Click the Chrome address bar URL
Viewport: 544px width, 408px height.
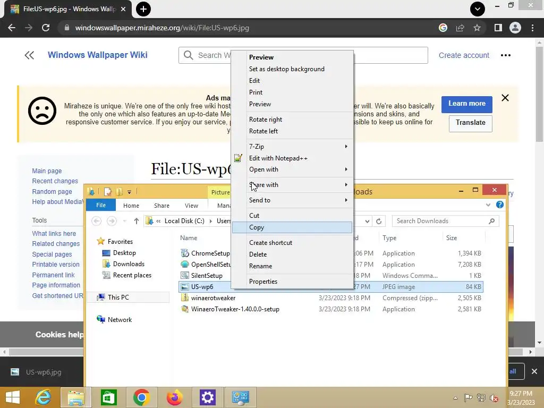tap(162, 28)
